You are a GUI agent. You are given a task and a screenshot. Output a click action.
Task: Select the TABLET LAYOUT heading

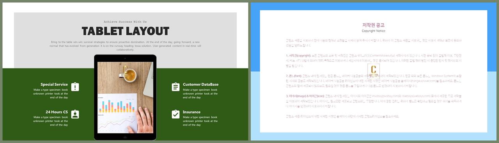point(126,31)
